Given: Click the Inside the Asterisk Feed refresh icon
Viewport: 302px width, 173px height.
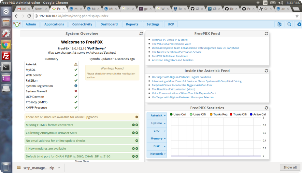Looking at the screenshot, I should [266, 71].
